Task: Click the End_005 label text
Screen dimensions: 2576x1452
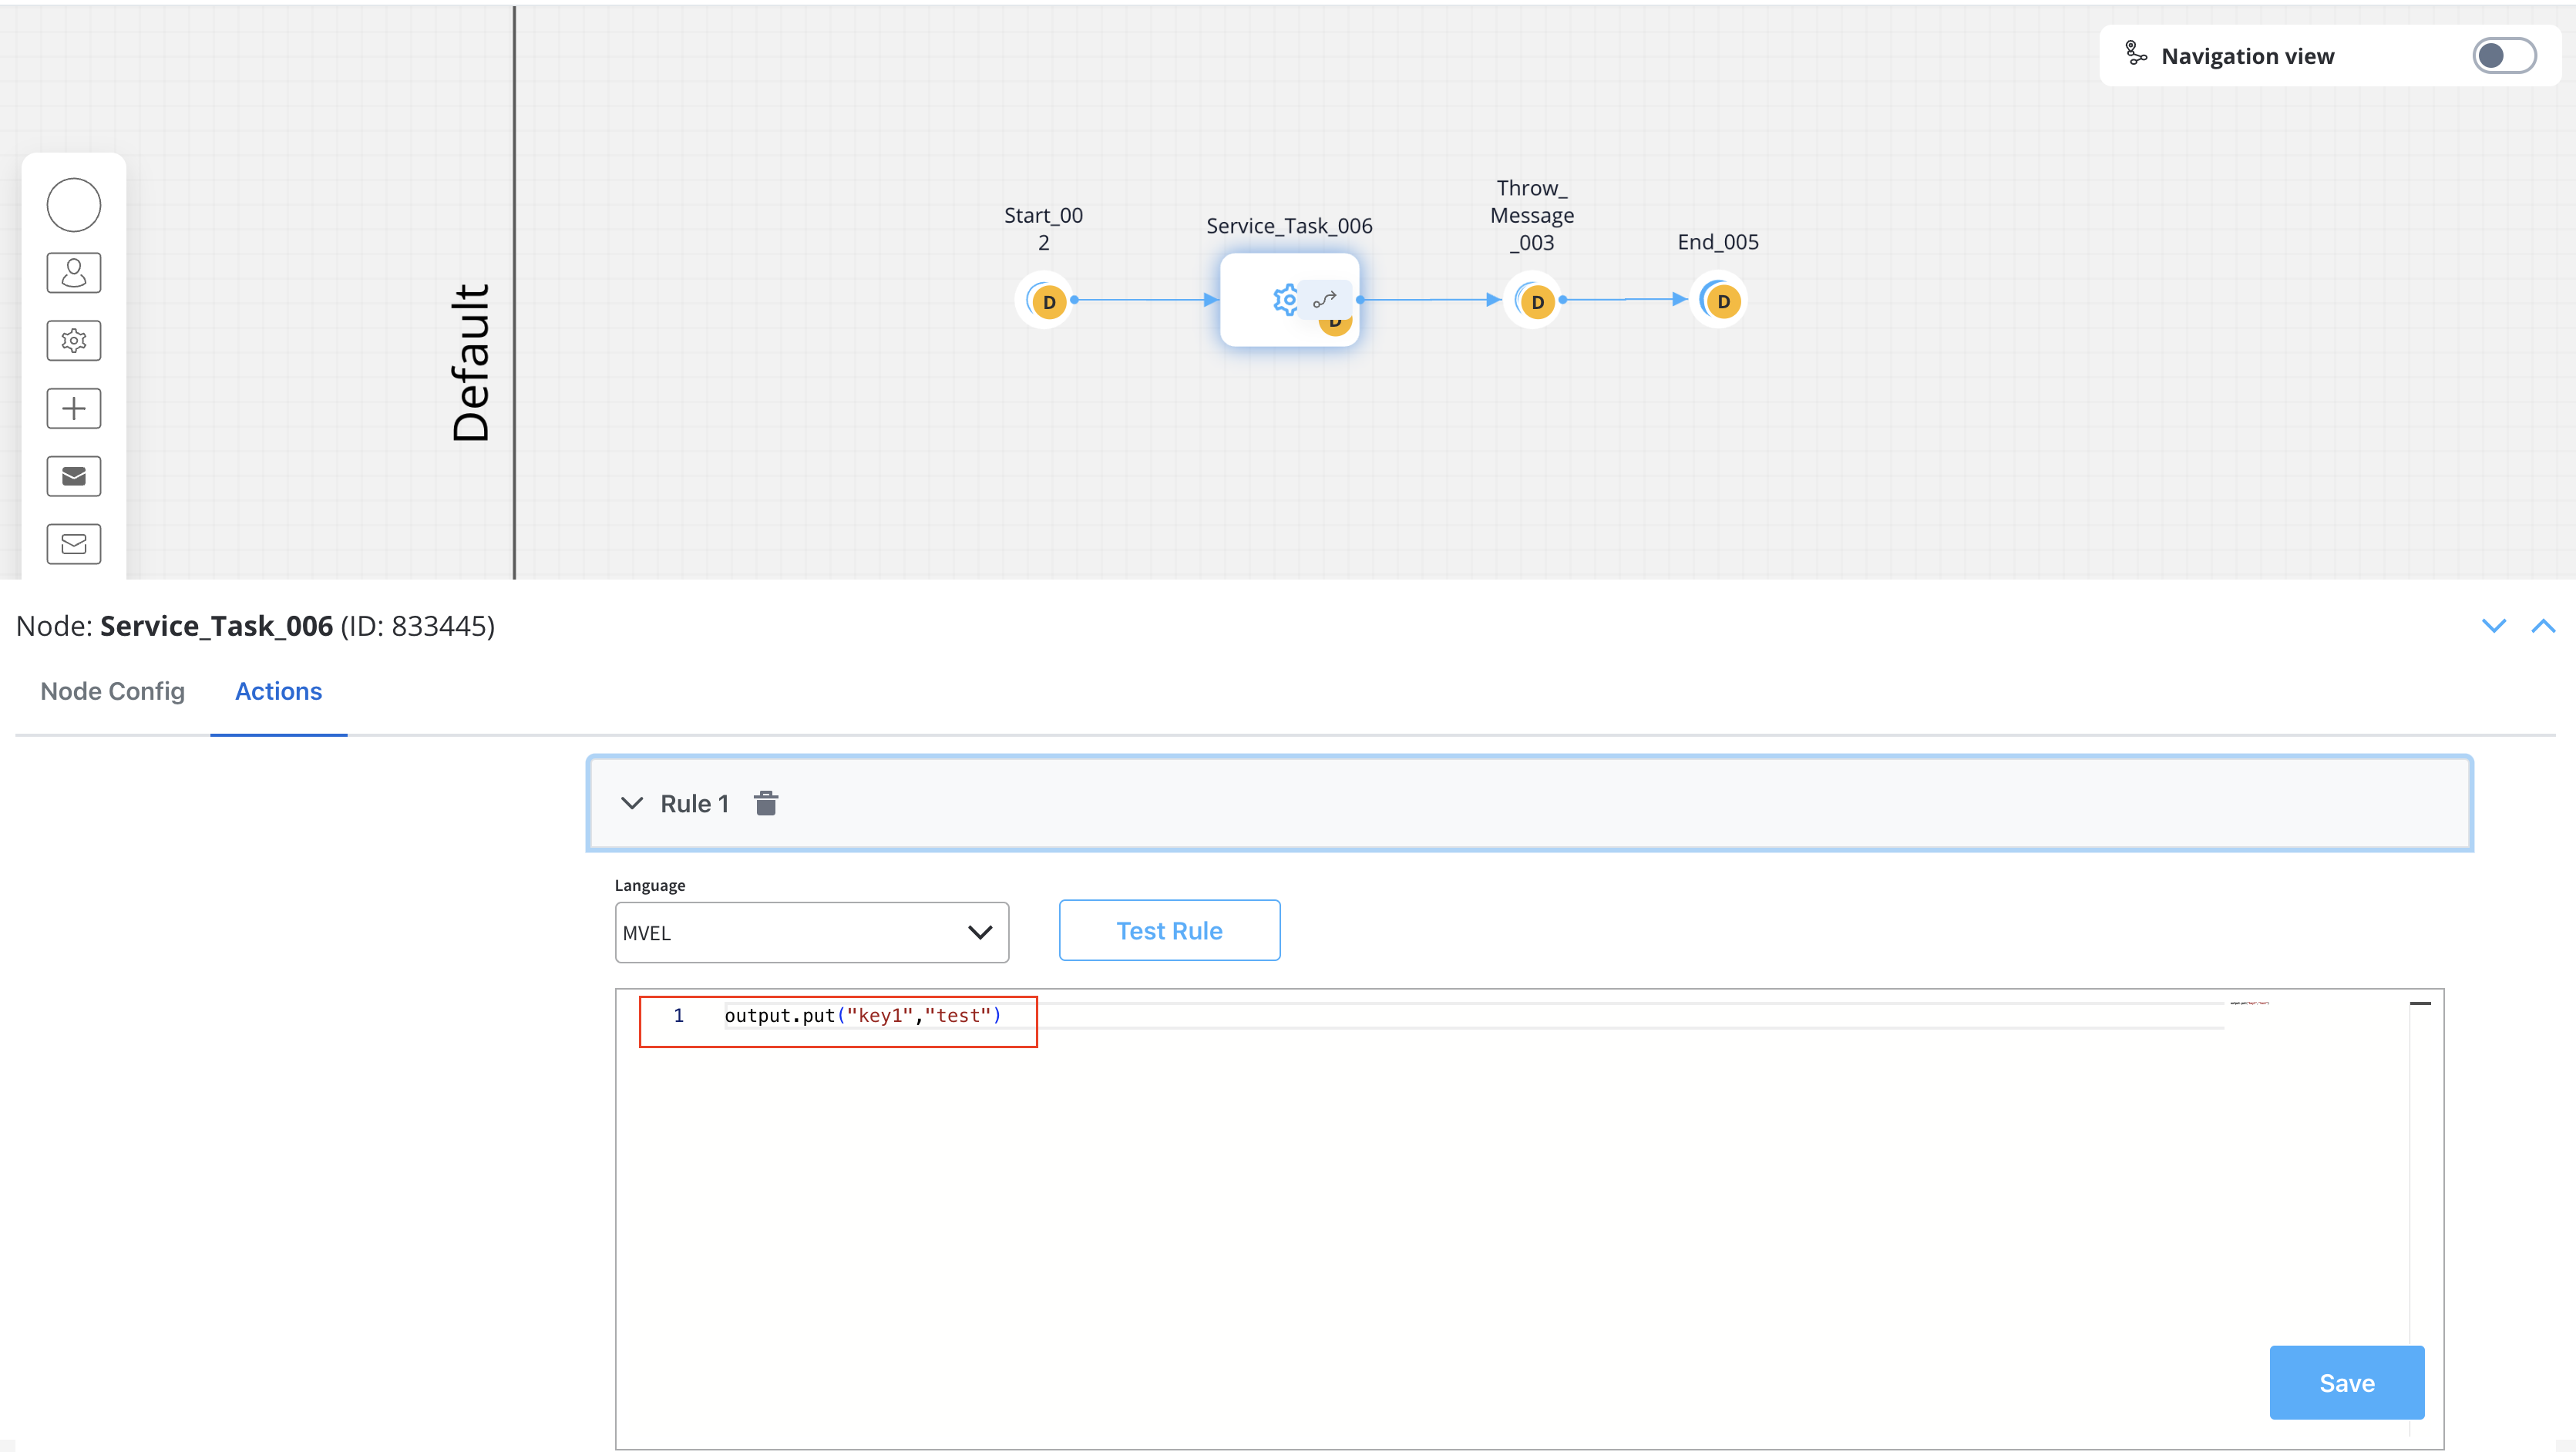Action: pyautogui.click(x=1718, y=242)
